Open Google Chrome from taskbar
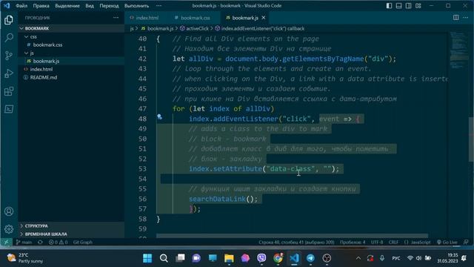The image size is (474, 267). [278, 258]
